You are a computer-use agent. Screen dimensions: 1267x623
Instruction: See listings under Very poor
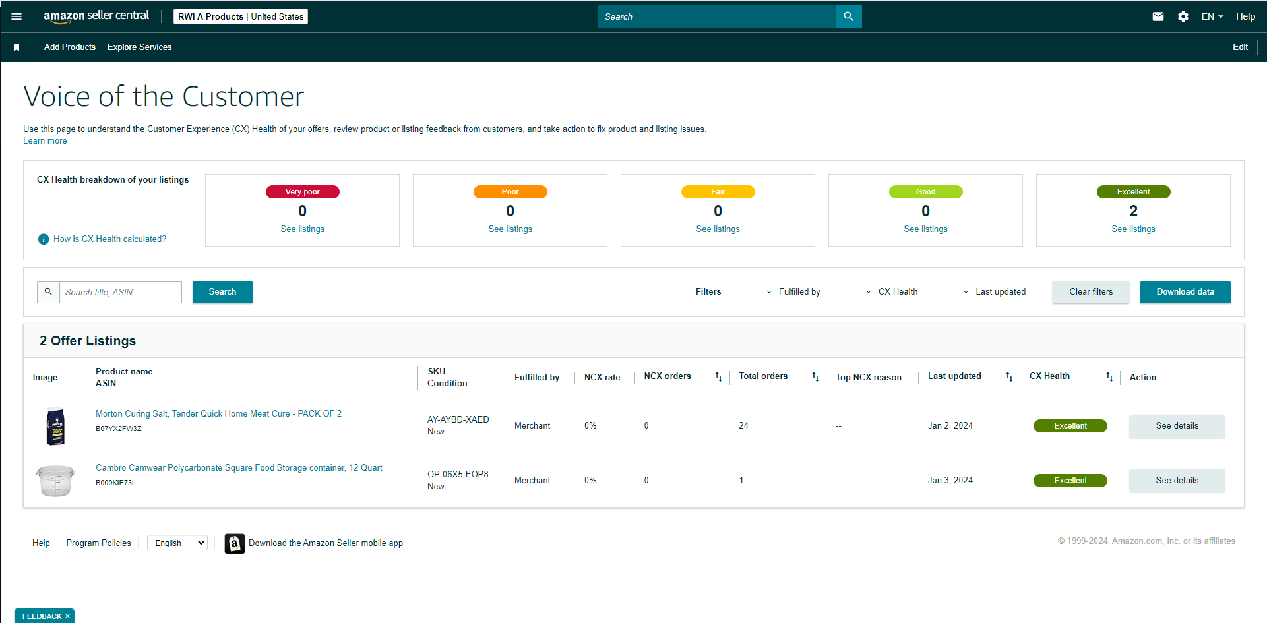(x=303, y=229)
